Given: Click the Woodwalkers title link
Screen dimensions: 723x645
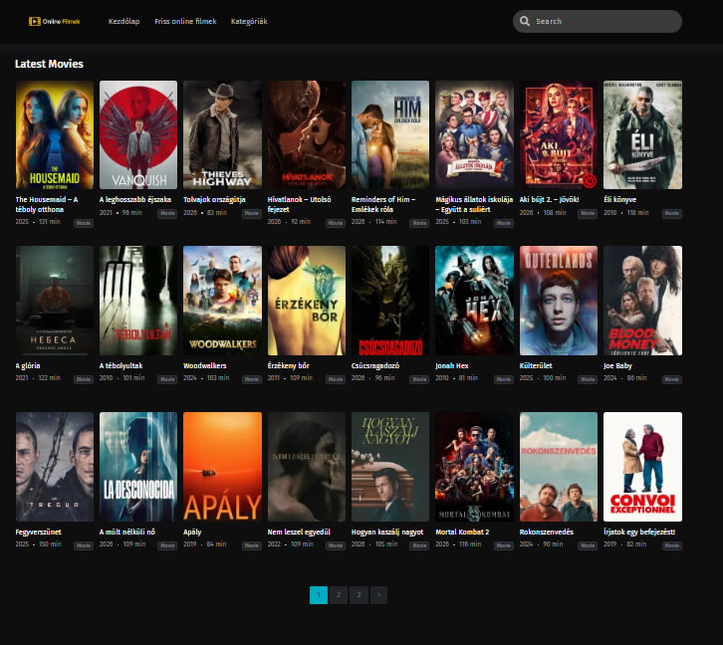Looking at the screenshot, I should (205, 366).
